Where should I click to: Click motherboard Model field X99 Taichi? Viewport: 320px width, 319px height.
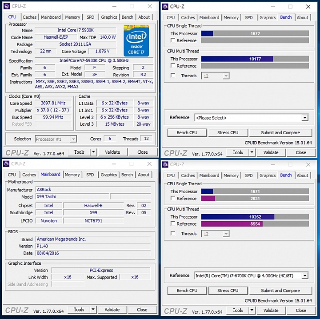click(72, 197)
